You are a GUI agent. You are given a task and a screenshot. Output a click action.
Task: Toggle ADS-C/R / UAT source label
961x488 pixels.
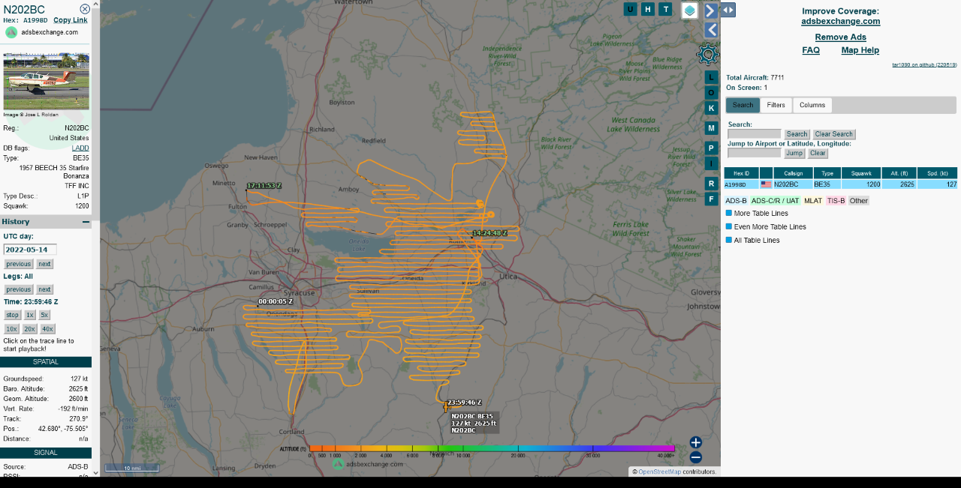776,201
